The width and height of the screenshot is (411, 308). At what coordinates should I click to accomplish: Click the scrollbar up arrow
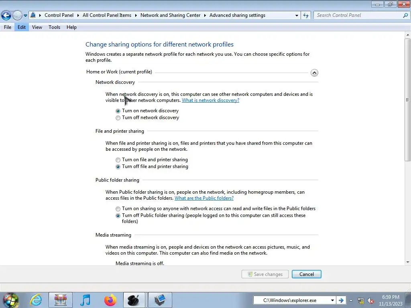pyautogui.click(x=407, y=35)
